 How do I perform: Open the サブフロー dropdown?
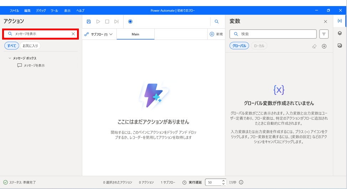[99, 34]
